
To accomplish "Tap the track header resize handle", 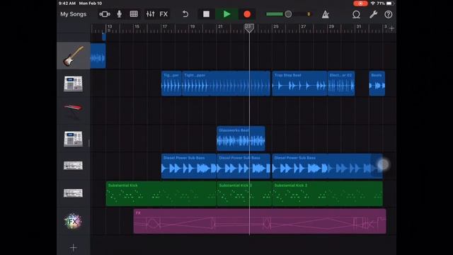I will pos(89,143).
